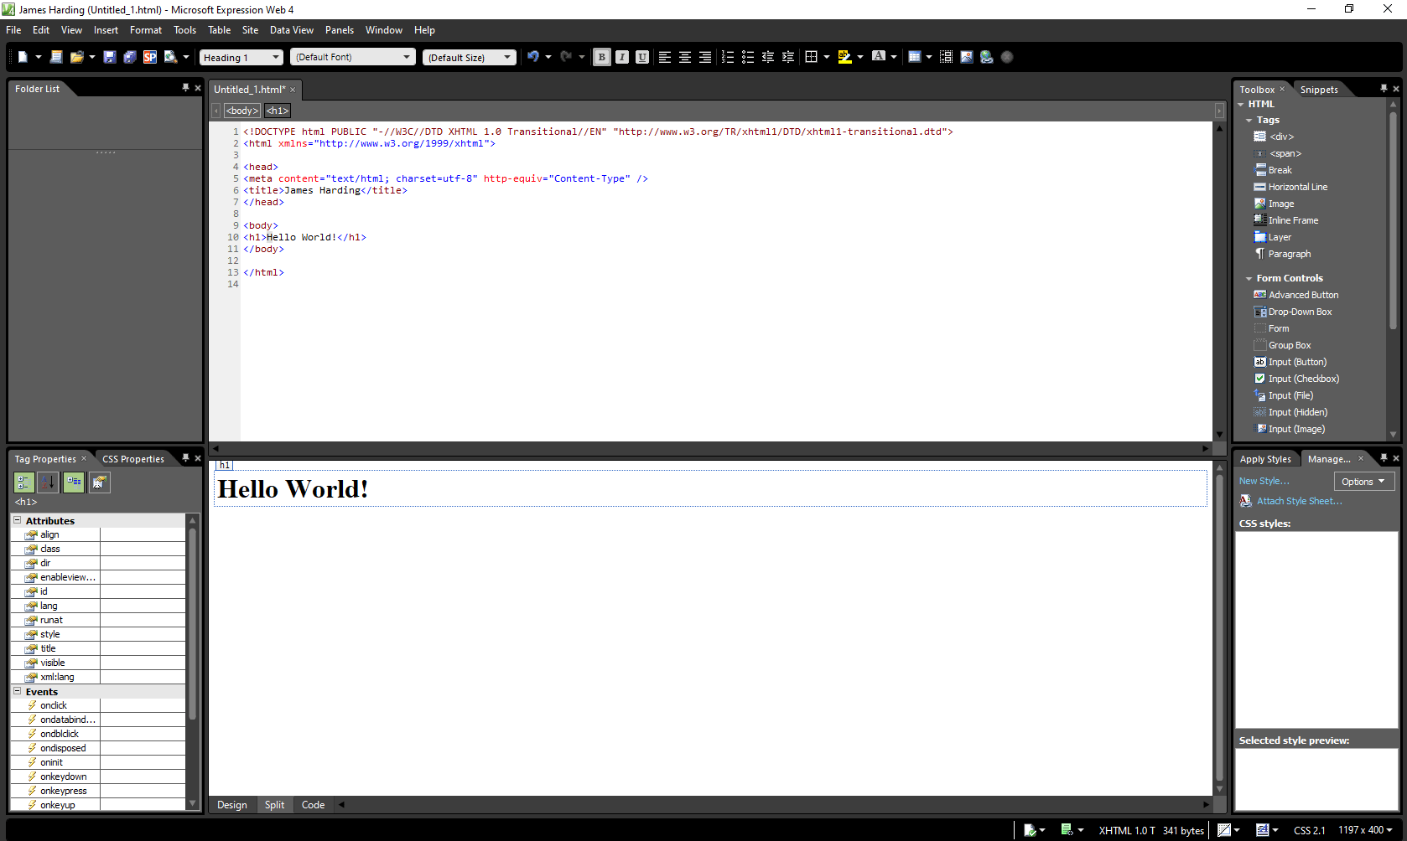
Task: Open the Format menu
Action: 145,29
